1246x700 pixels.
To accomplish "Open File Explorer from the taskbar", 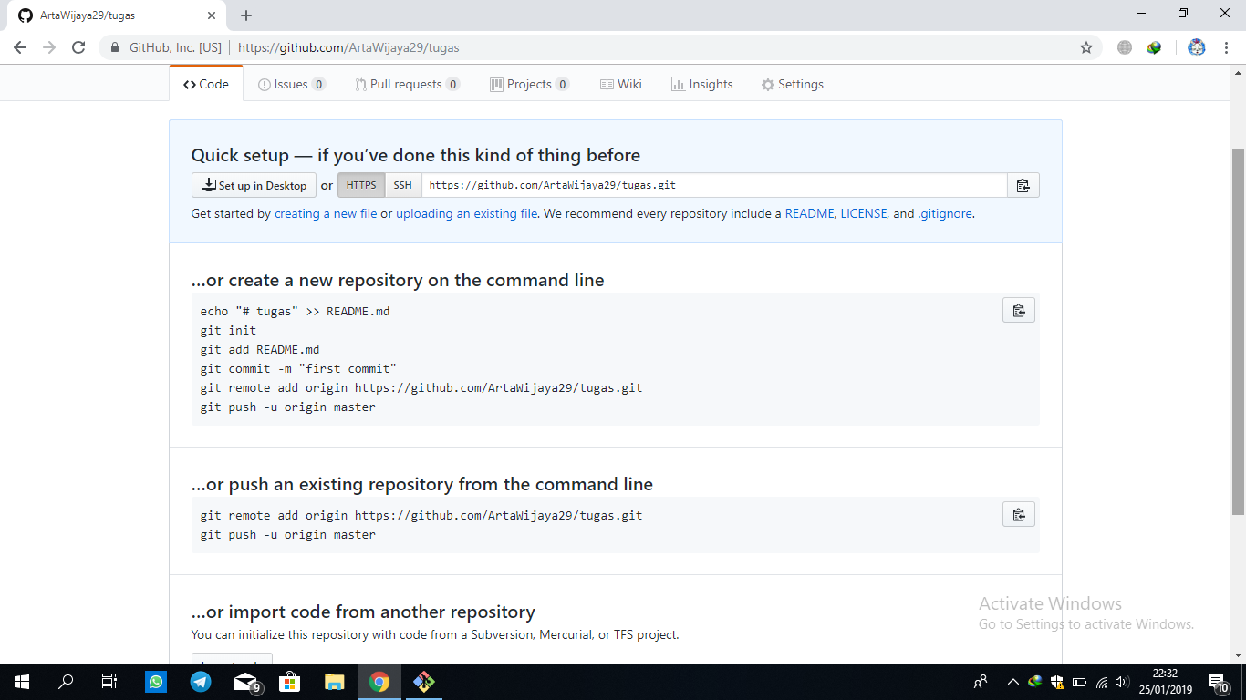I will pos(334,682).
